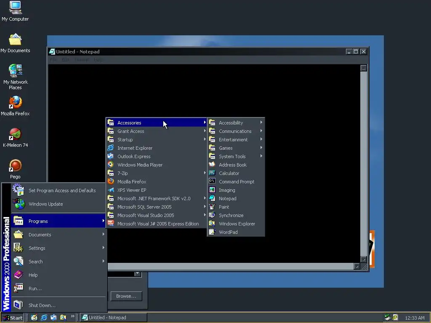Expand quick launch overflow chevron
431x323 pixels.
(x=72, y=316)
